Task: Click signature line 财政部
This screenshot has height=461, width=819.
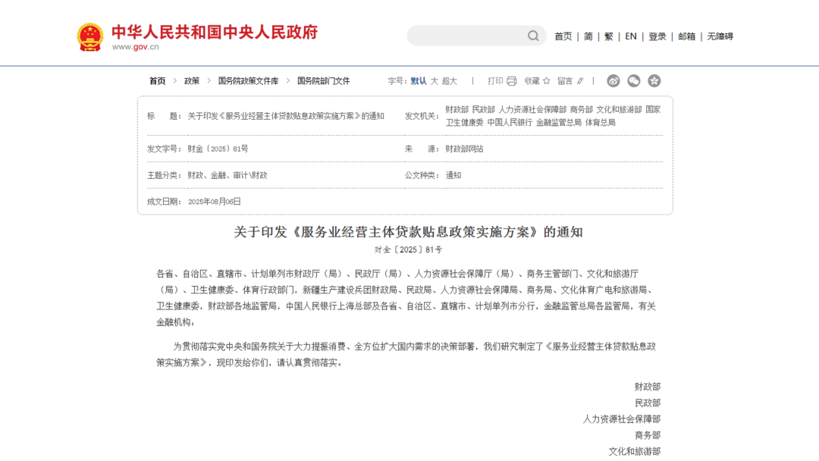Action: tap(648, 387)
